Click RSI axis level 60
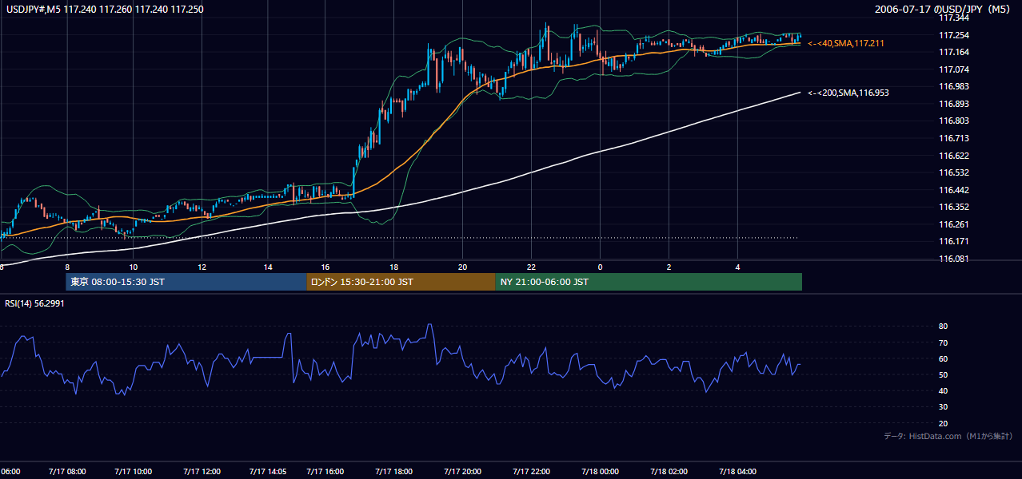Viewport: 1022px width, 479px height. coord(943,358)
